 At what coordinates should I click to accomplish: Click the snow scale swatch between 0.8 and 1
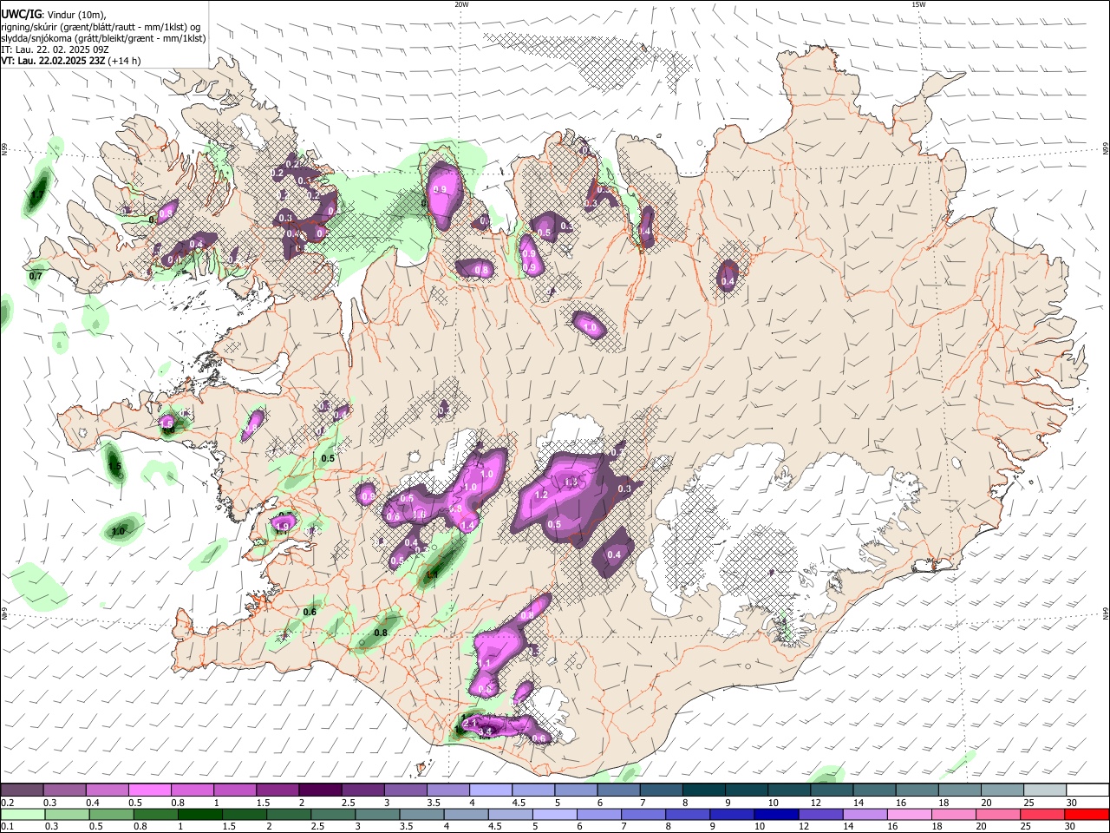pyautogui.click(x=192, y=790)
